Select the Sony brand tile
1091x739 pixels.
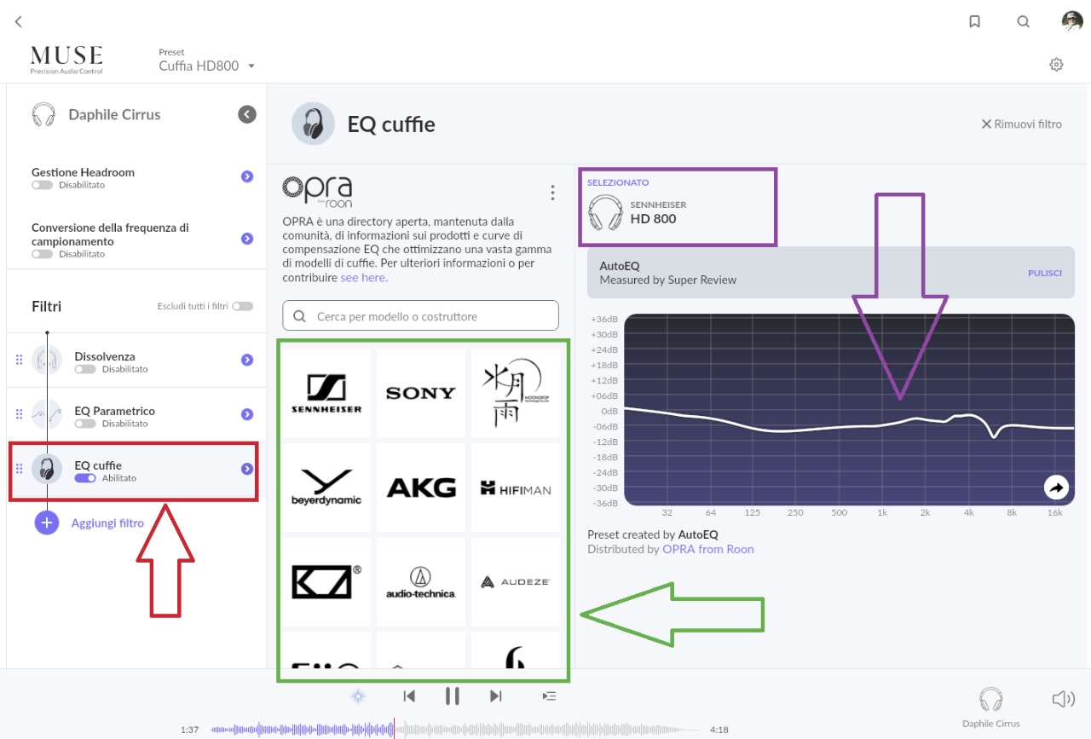click(421, 392)
